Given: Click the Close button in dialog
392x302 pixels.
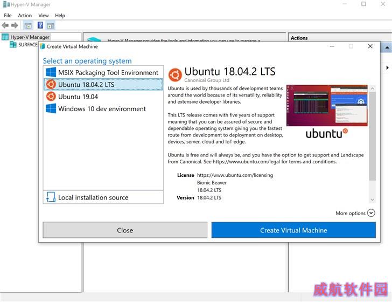Looking at the screenshot, I should coord(125,230).
